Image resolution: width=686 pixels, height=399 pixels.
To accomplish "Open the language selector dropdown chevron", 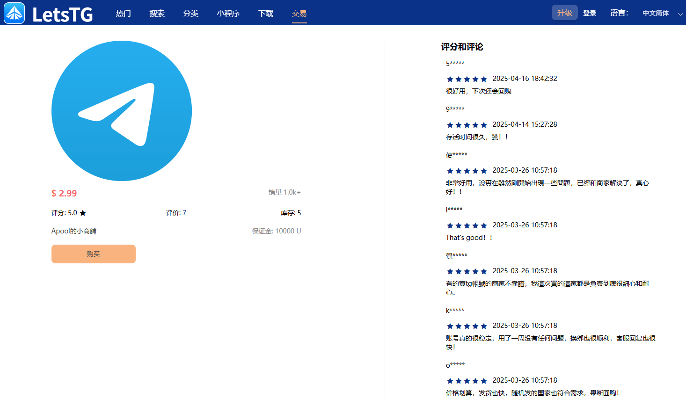I will point(680,14).
